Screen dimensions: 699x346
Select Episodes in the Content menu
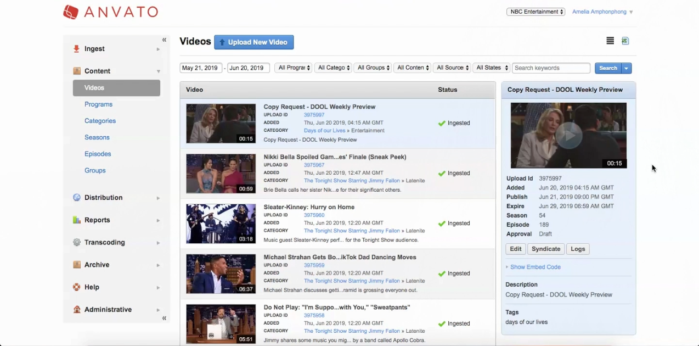point(98,154)
